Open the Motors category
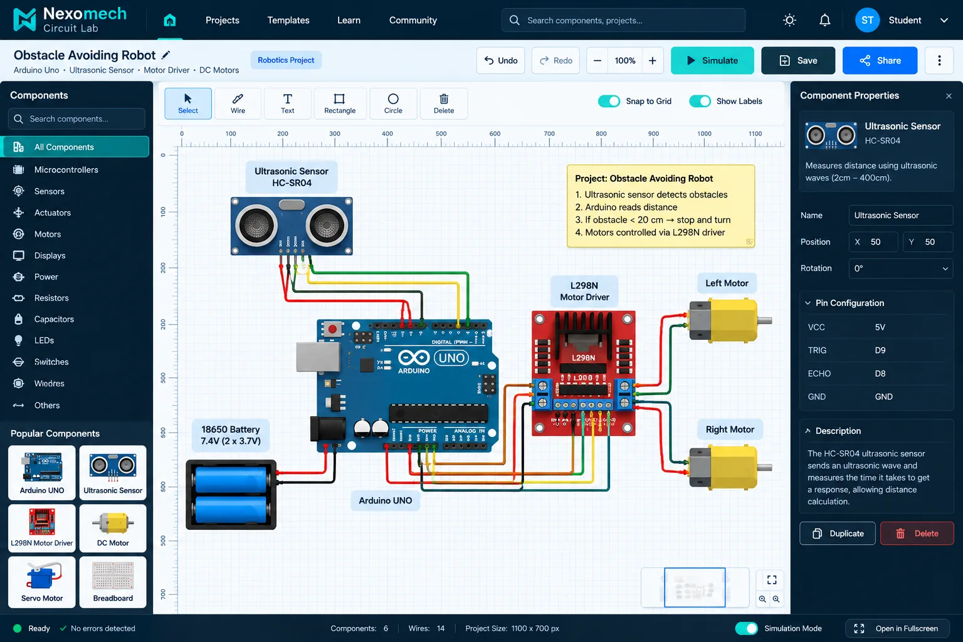Image resolution: width=963 pixels, height=642 pixels. click(76, 234)
